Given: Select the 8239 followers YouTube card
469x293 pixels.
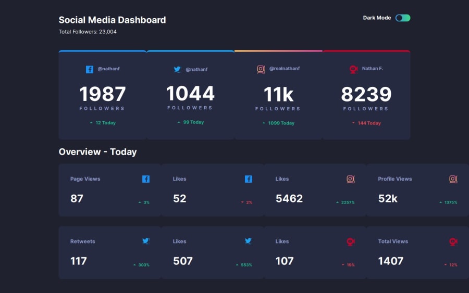Looking at the screenshot, I should (x=366, y=95).
